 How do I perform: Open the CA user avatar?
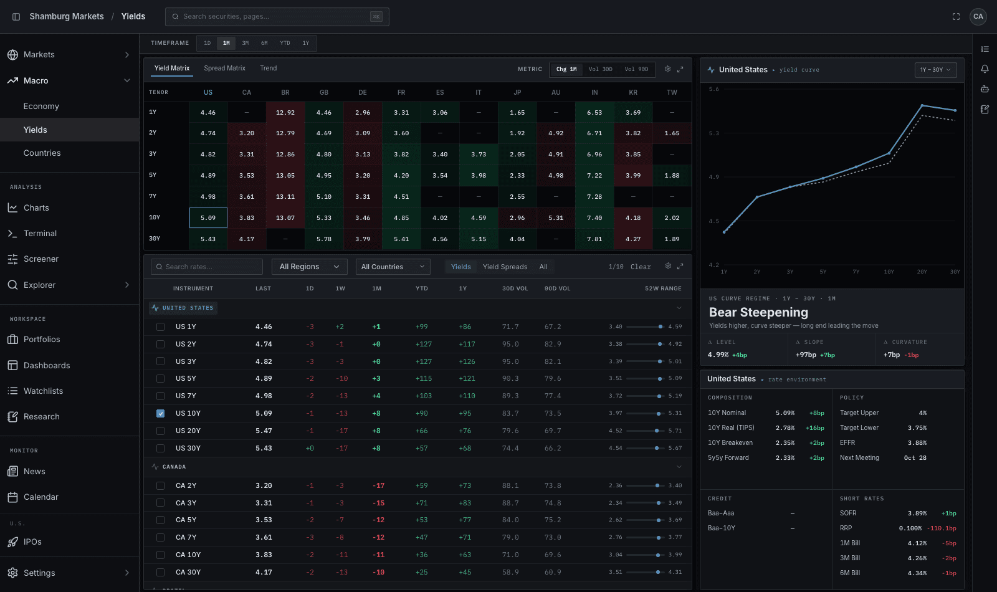tap(978, 17)
